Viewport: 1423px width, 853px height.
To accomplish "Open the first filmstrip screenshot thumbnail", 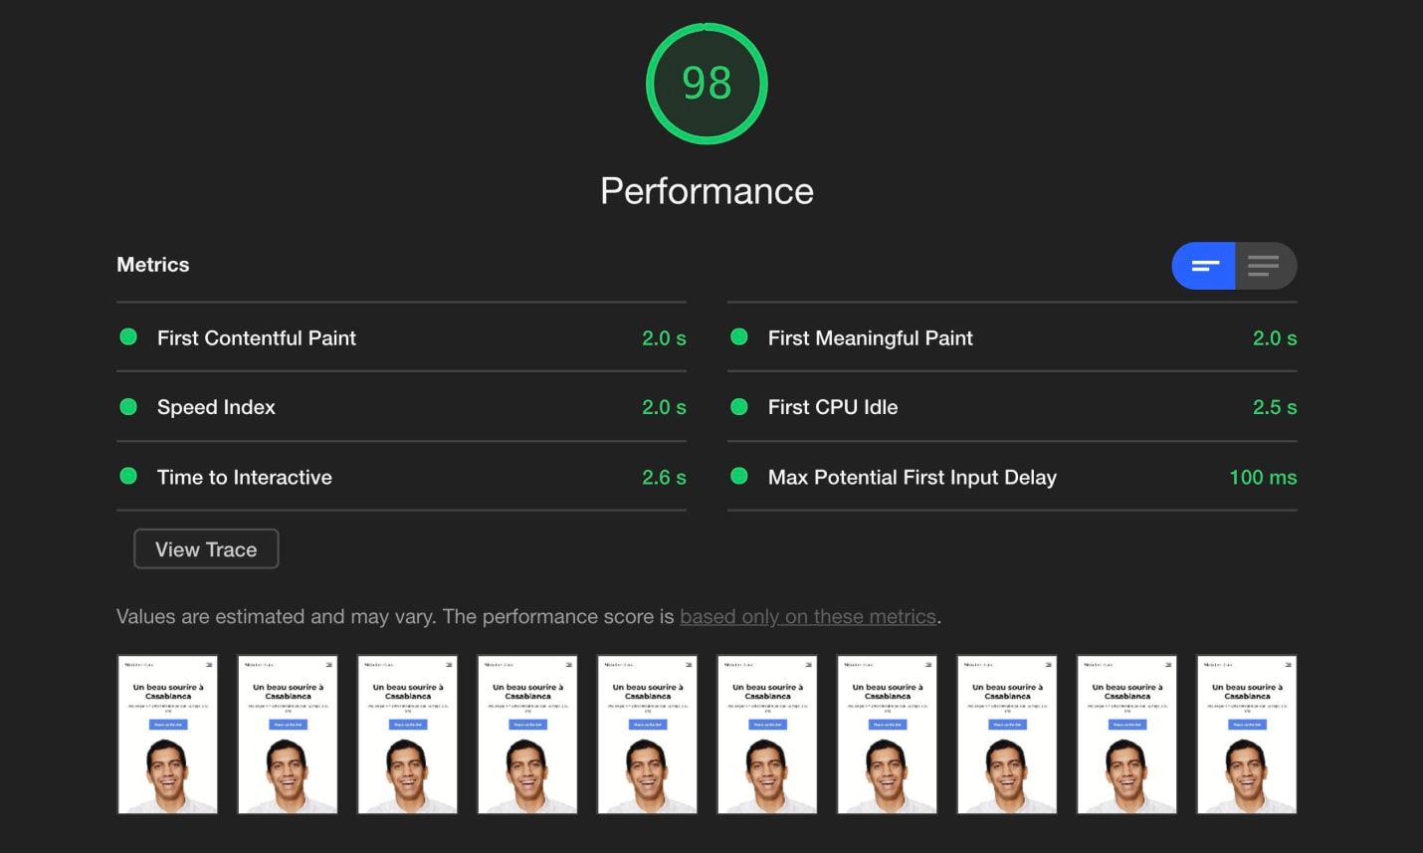I will 167,735.
